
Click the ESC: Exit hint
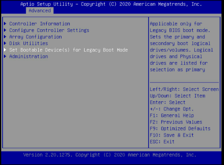(x=162, y=142)
